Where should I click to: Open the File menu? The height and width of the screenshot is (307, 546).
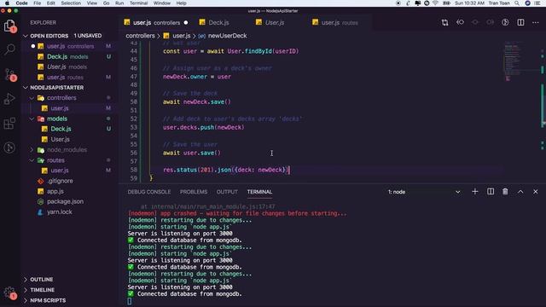[x=38, y=3]
